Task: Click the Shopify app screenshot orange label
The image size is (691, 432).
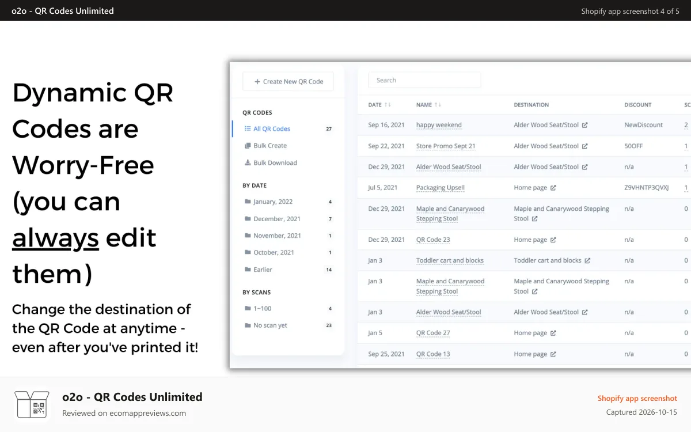Action: coord(637,399)
